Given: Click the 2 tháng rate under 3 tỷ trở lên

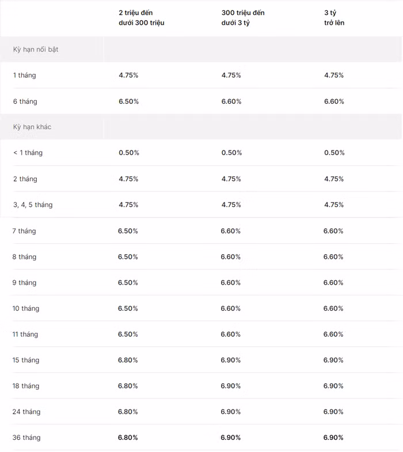Looking at the screenshot, I should (x=334, y=179).
